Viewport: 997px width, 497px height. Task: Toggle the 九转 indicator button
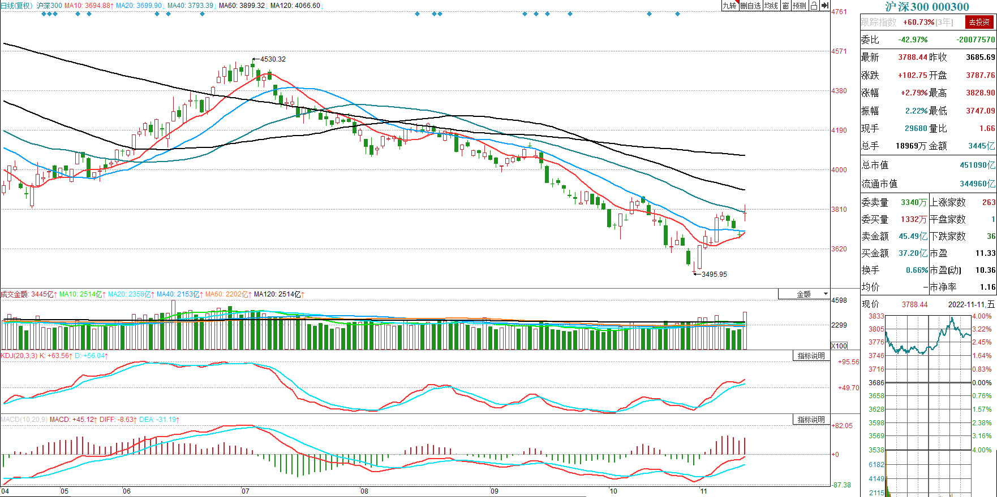click(729, 6)
